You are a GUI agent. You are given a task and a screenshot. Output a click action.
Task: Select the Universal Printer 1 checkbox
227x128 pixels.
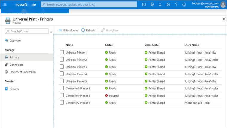(62, 52)
